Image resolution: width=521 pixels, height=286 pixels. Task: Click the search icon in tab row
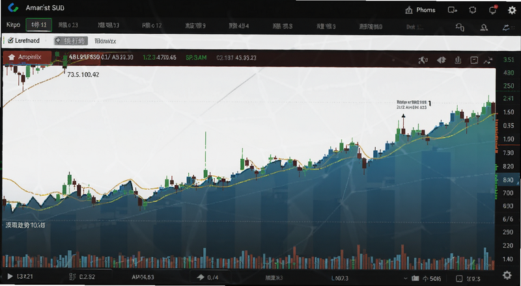coord(460,27)
